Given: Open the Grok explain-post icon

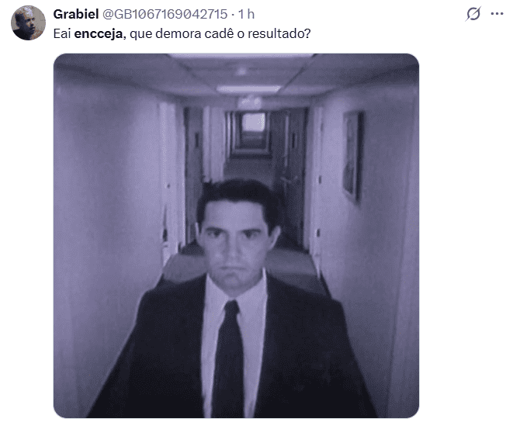Looking at the screenshot, I should click(x=473, y=14).
